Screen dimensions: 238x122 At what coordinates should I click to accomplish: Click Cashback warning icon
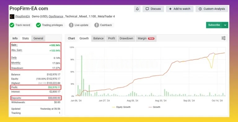(97, 25)
